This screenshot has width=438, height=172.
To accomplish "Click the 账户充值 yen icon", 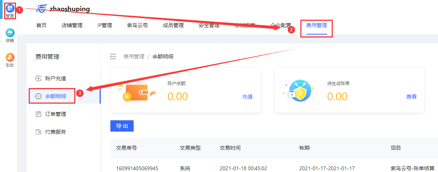I will click(x=38, y=78).
